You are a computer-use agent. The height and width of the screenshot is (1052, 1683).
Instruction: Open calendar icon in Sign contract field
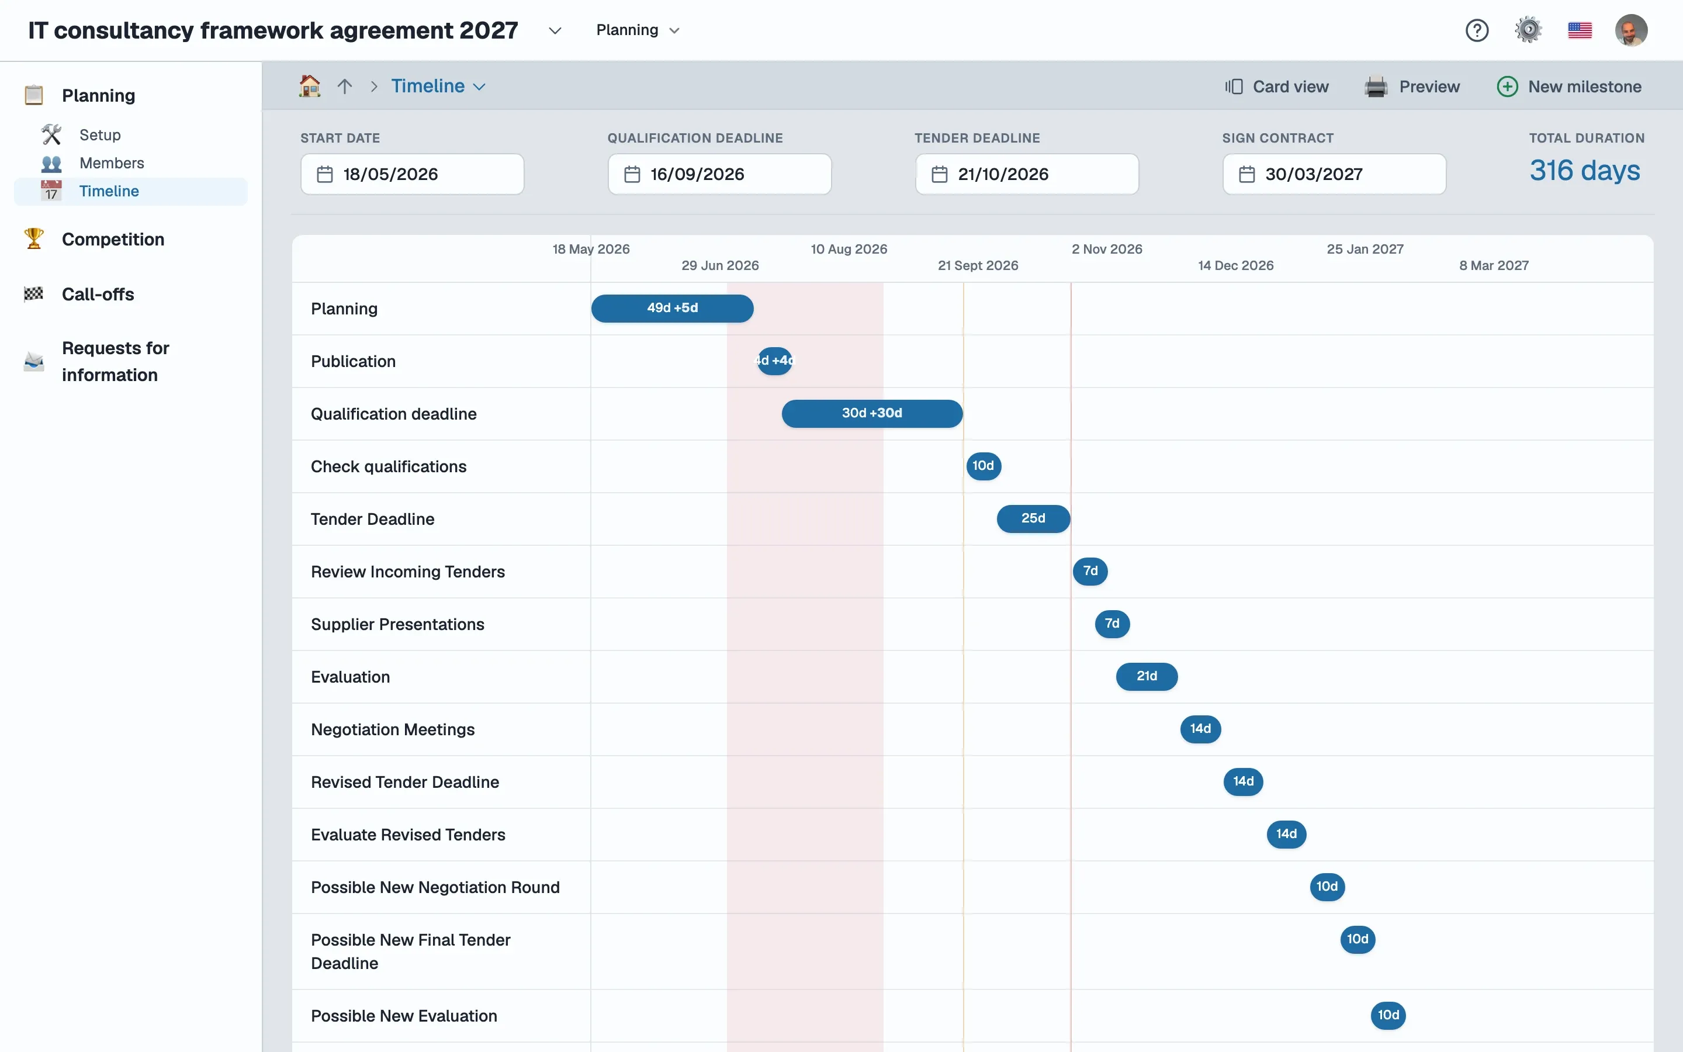coord(1246,174)
